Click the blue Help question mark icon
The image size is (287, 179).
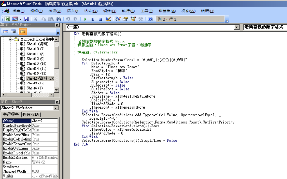click(x=150, y=19)
